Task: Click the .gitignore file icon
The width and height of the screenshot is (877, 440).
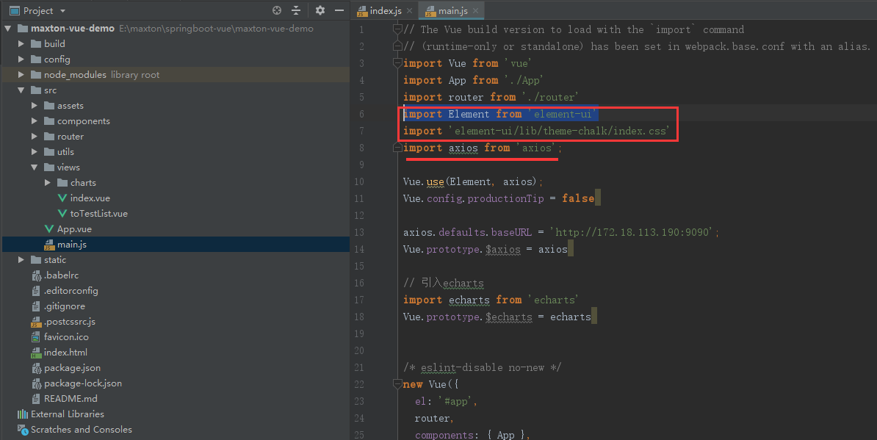Action: pyautogui.click(x=36, y=306)
